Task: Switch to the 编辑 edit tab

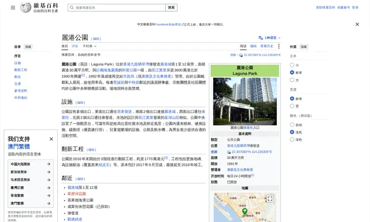Action: (x=253, y=46)
